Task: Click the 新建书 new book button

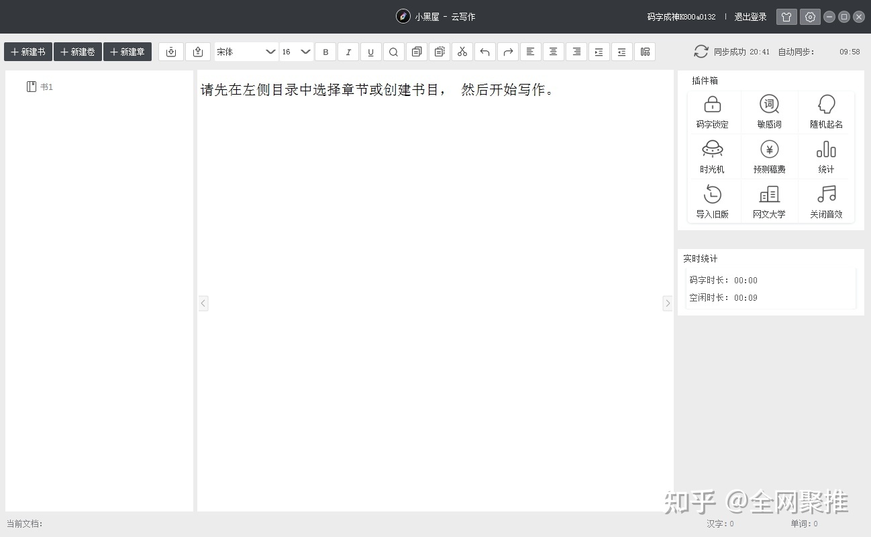Action: pyautogui.click(x=28, y=52)
